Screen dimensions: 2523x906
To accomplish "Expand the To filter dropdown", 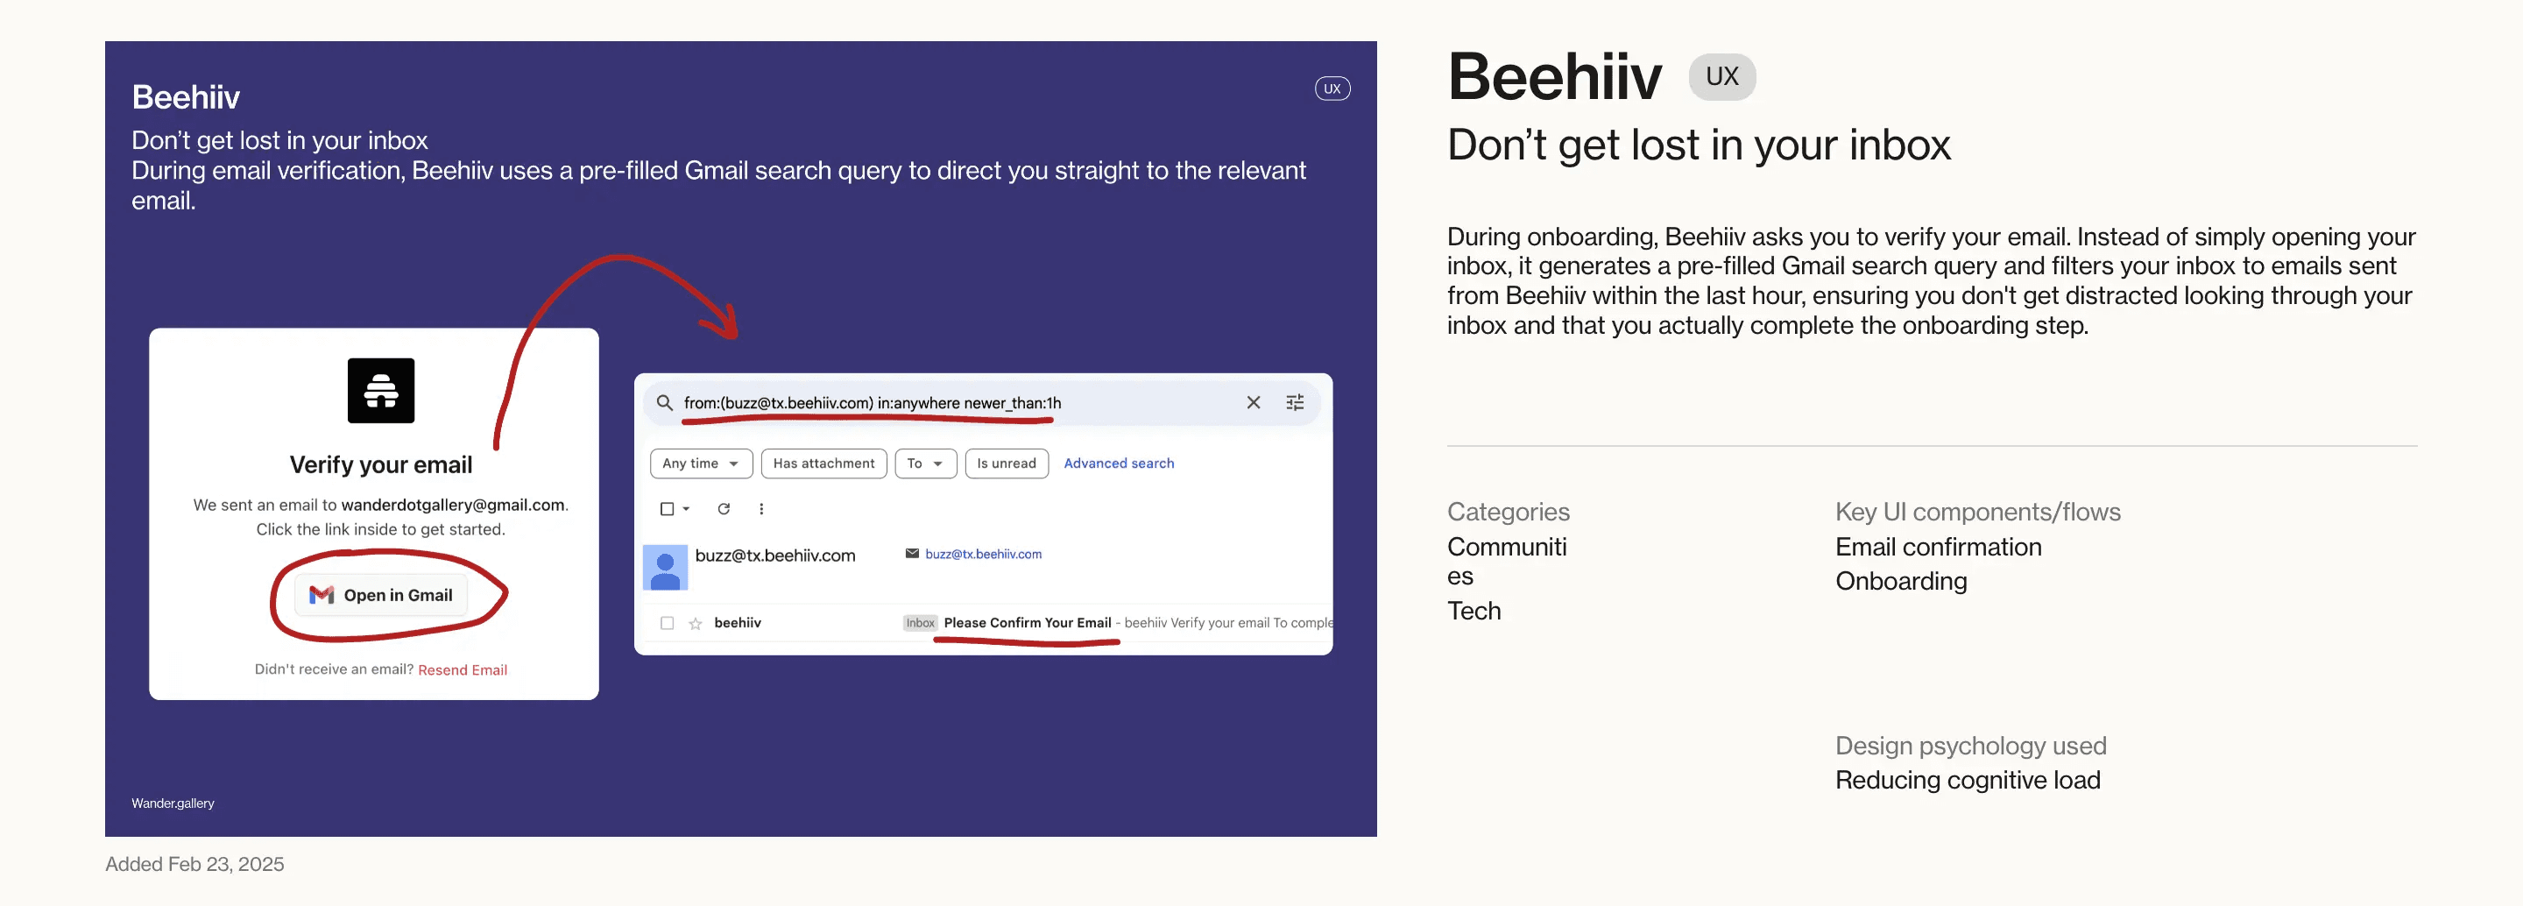I will pos(924,464).
